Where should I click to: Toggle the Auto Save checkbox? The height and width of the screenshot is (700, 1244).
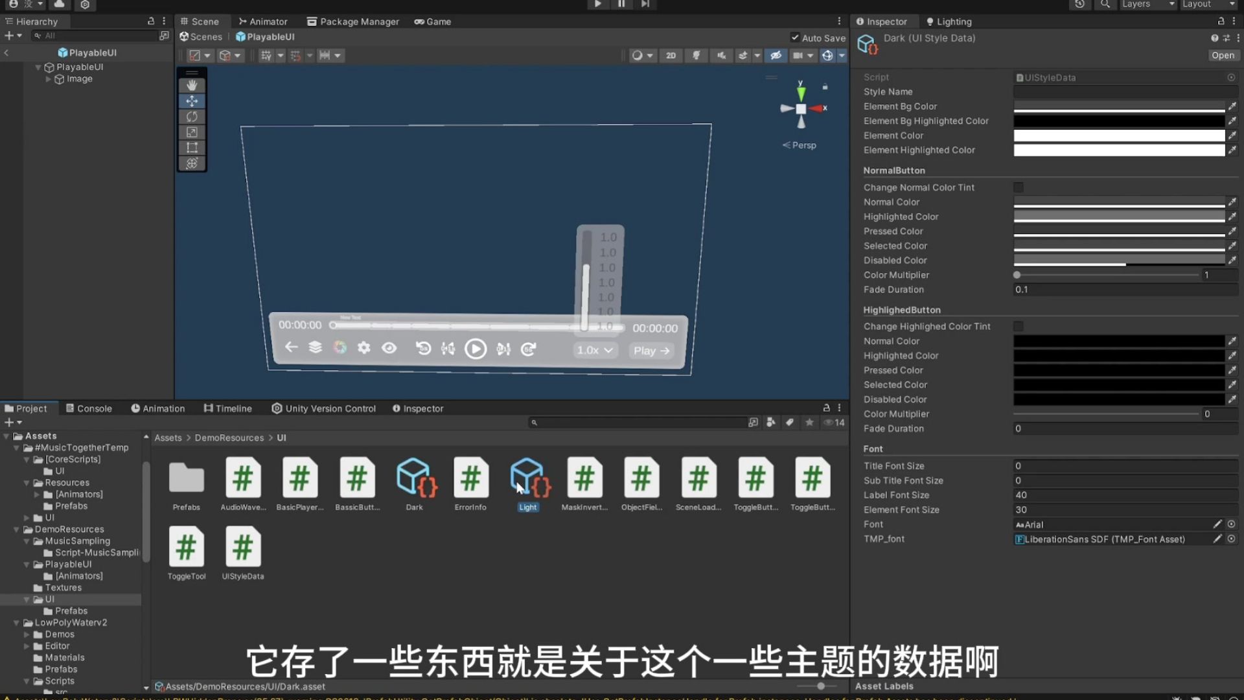(x=795, y=38)
